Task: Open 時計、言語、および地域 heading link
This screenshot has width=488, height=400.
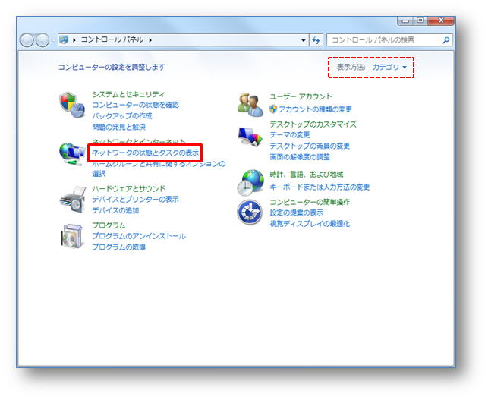Action: pyautogui.click(x=307, y=175)
